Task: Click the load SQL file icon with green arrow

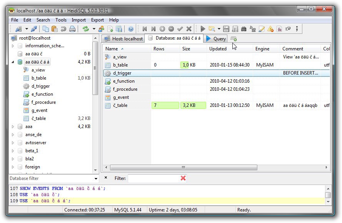Action: click(110, 29)
